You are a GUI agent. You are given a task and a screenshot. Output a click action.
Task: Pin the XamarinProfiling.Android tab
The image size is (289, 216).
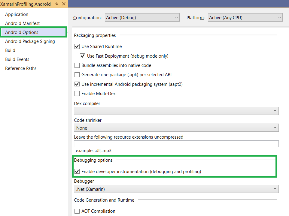pos(56,4)
